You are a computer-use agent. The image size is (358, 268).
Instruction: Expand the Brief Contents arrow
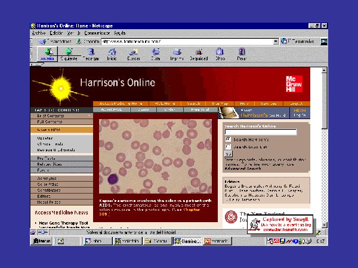(89, 116)
